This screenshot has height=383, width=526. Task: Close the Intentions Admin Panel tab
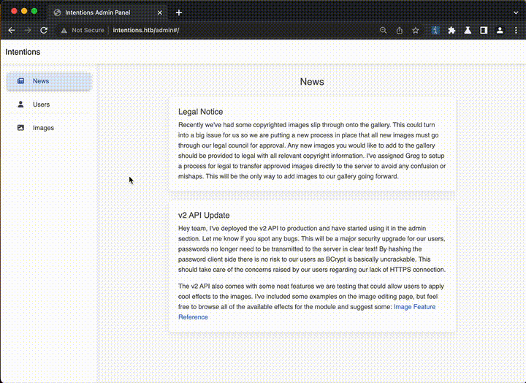[x=159, y=12]
